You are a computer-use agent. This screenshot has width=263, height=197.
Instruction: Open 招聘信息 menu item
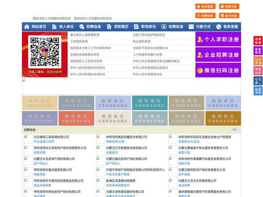click(94, 27)
